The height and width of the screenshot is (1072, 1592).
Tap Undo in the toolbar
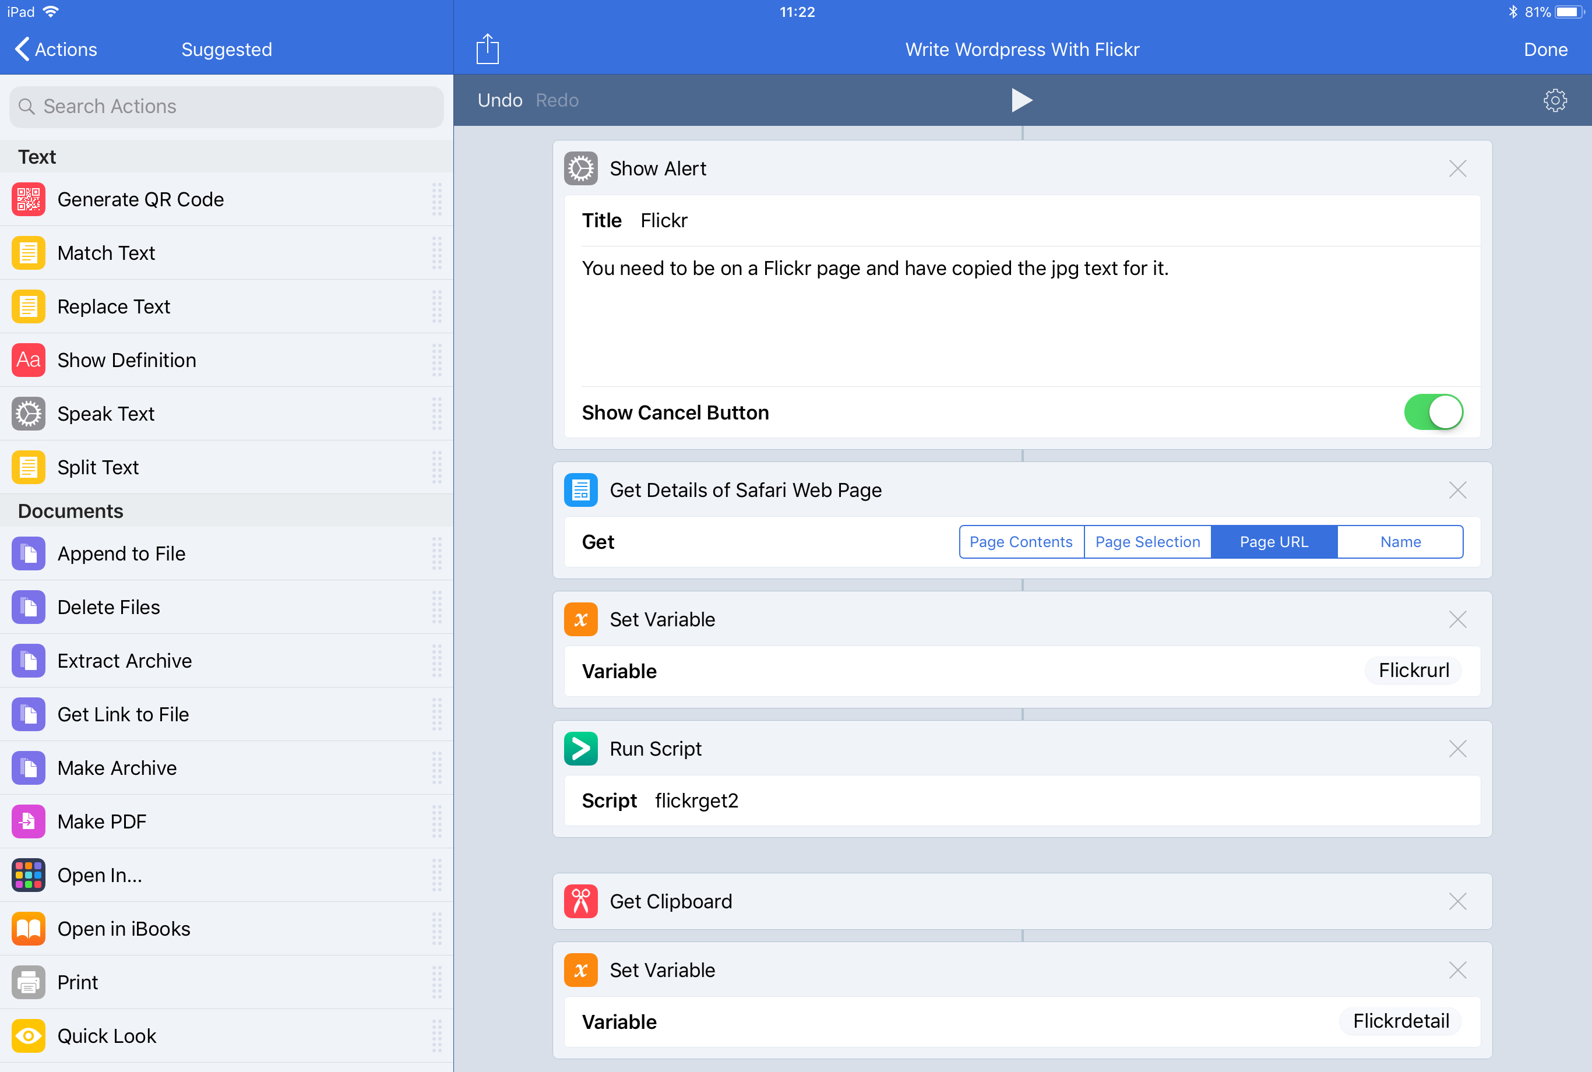499,100
